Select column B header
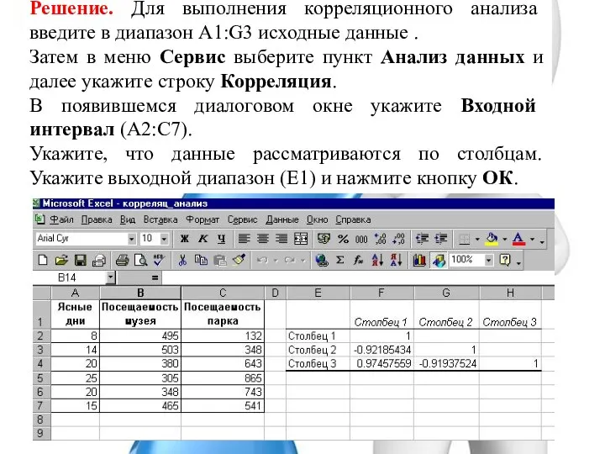 [x=140, y=293]
